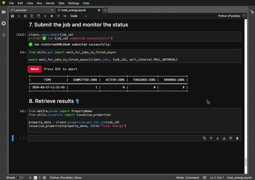
Task: Add a new launcher tab with plus
Action: [x=105, y=10]
